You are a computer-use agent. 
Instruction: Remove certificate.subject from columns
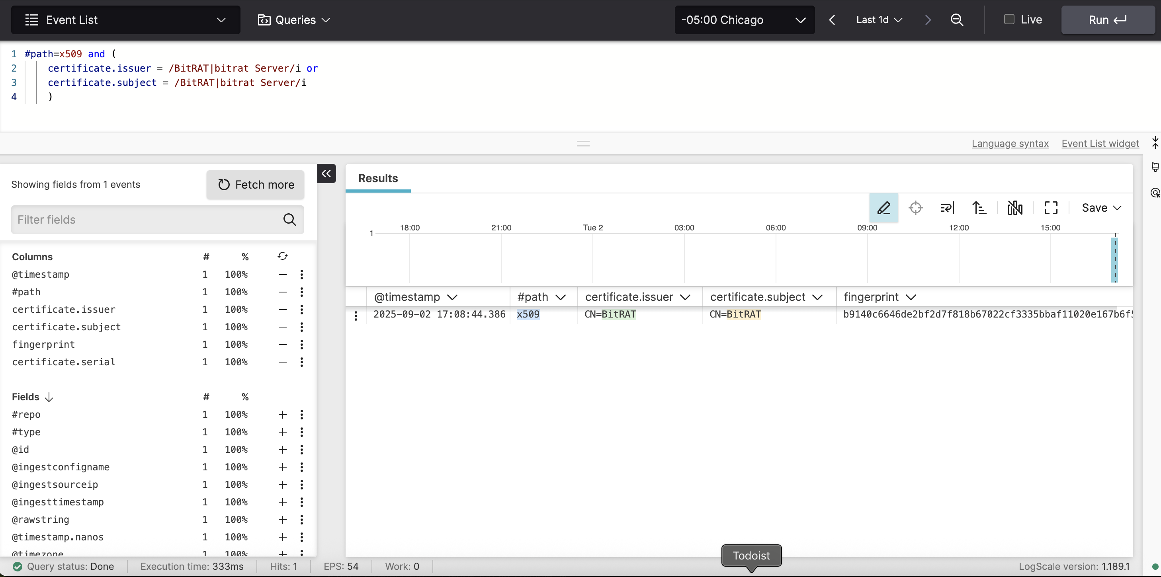283,327
